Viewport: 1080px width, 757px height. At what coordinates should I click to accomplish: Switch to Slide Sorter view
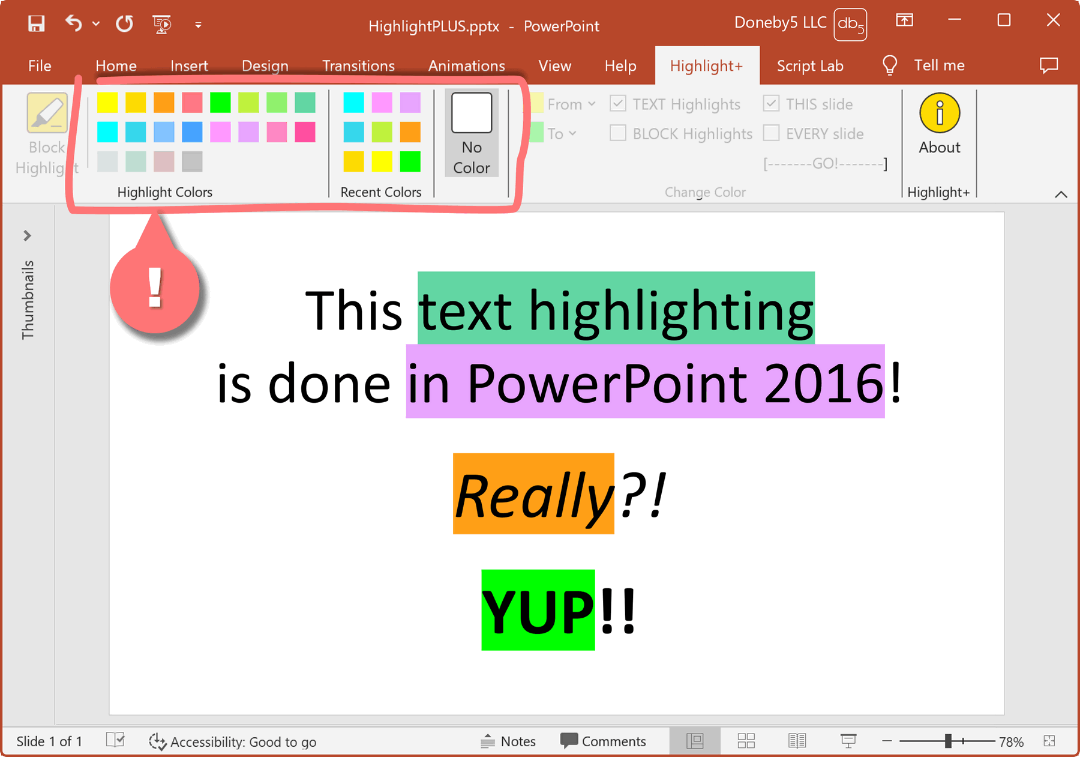pos(746,741)
